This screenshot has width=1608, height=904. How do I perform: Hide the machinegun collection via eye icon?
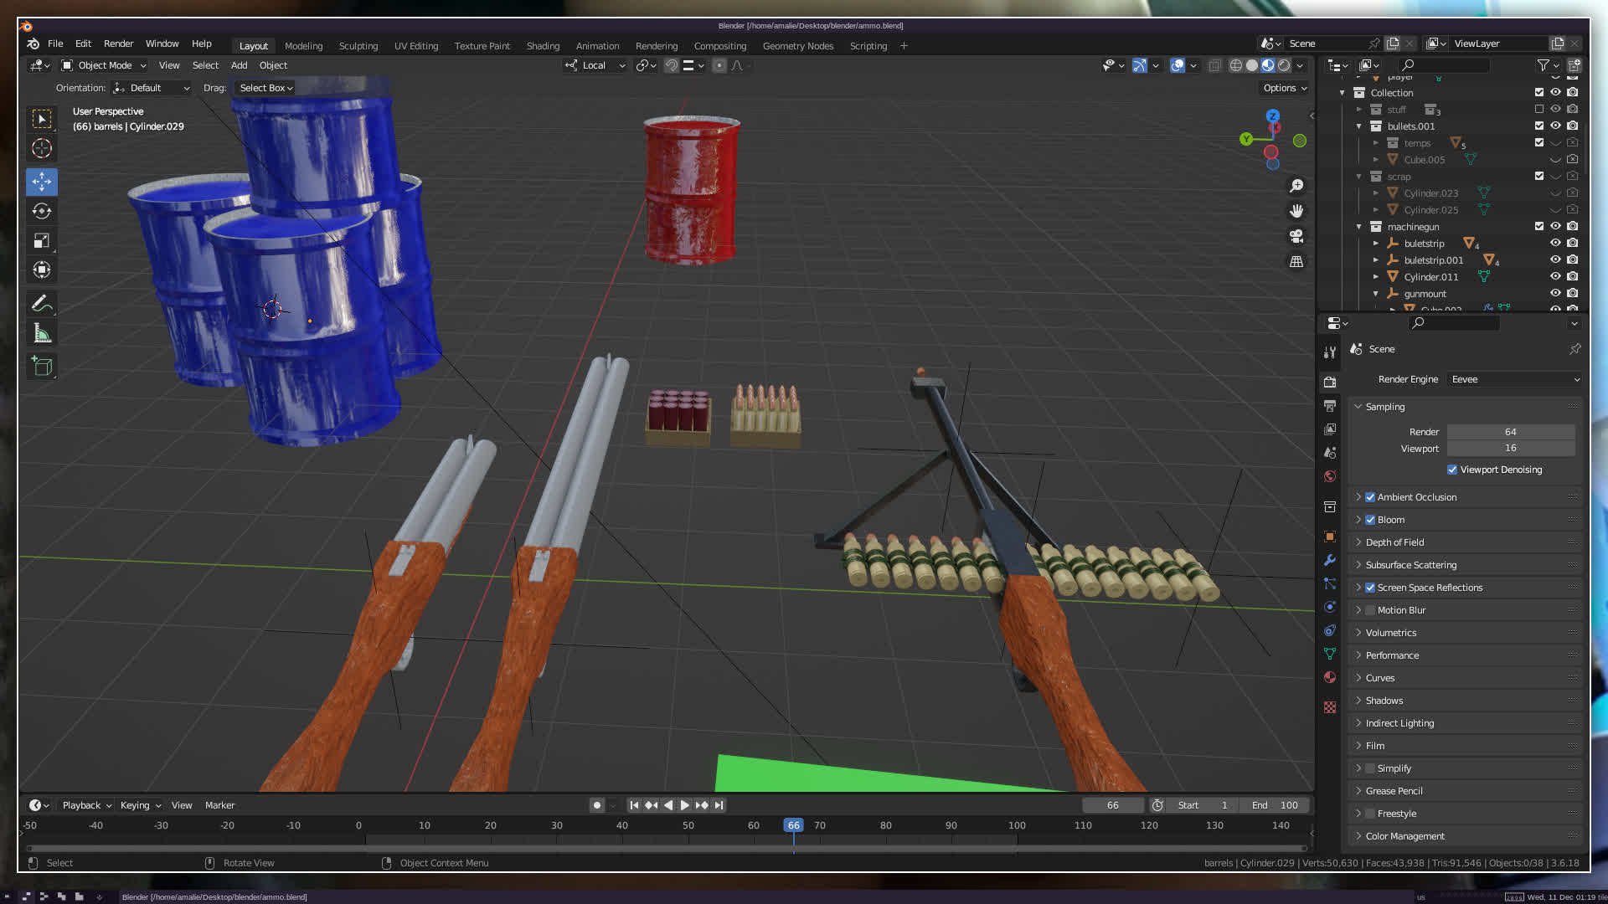tap(1555, 226)
